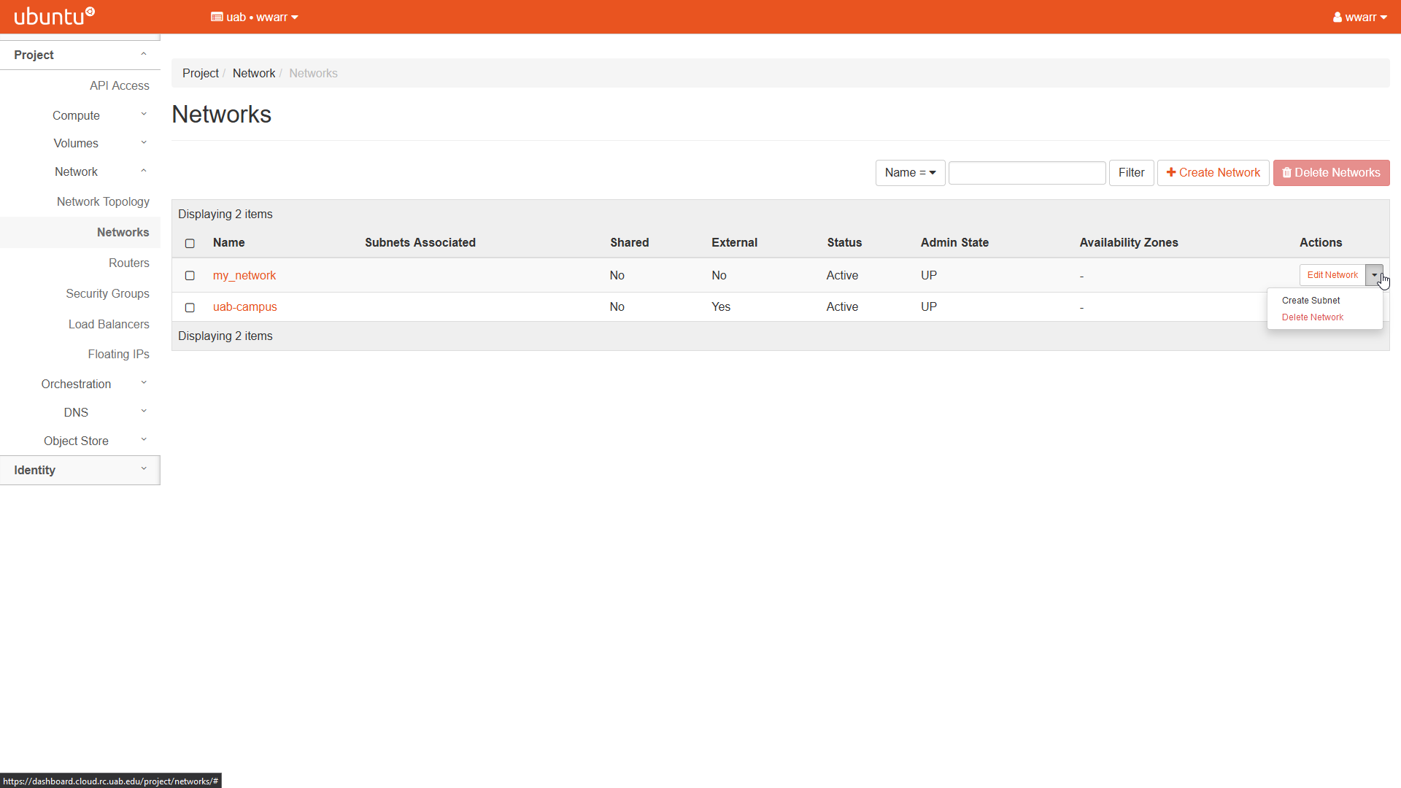The width and height of the screenshot is (1401, 788).
Task: Click the Name column header
Action: click(228, 242)
